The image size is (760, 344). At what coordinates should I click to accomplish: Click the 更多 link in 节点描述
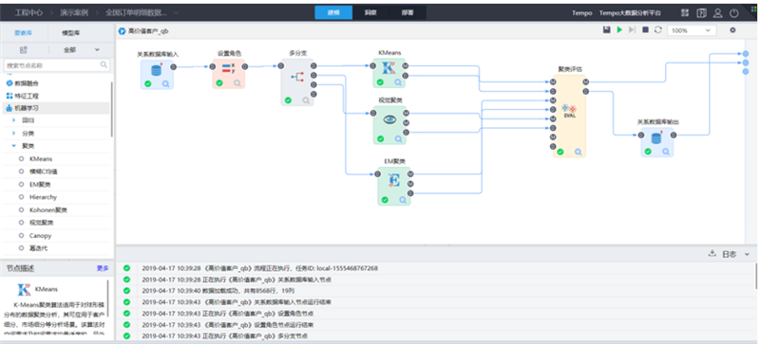(x=103, y=268)
